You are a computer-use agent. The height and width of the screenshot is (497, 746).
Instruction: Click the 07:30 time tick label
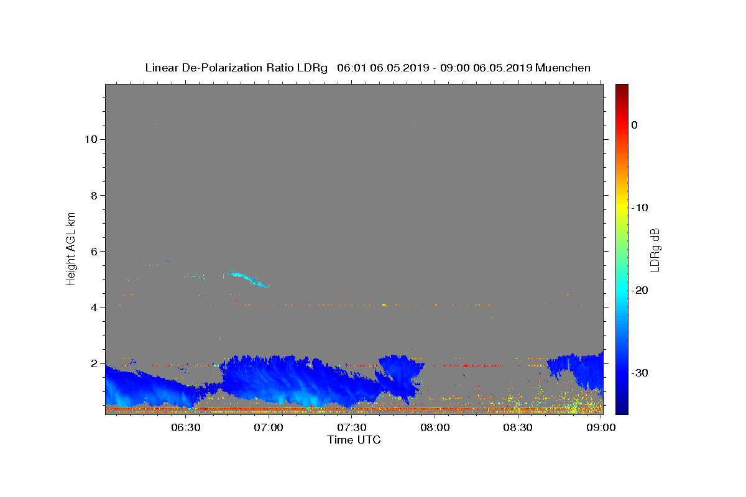[x=352, y=428]
